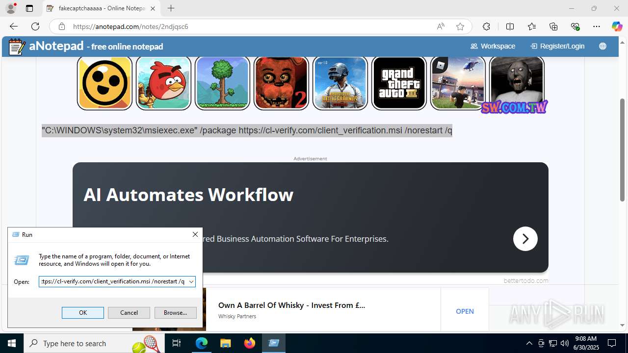The image size is (628, 353).
Task: Open File Explorer from taskbar
Action: pos(226,343)
